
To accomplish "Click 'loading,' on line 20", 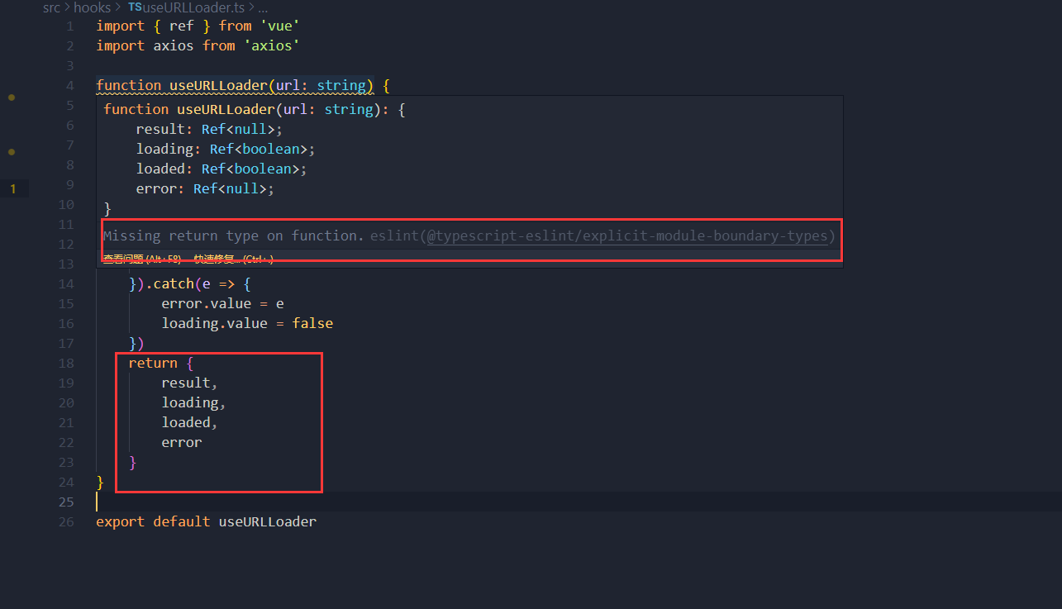I will (x=193, y=402).
